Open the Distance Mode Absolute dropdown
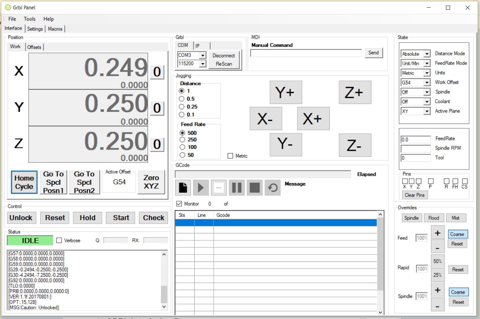This screenshot has height=319, width=480. pos(427,54)
